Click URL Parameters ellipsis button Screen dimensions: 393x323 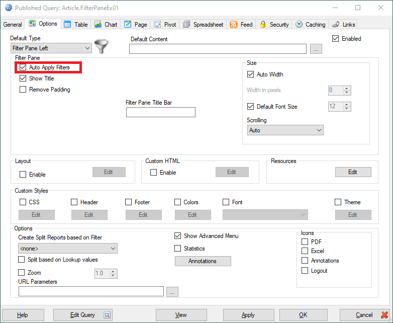[172, 292]
